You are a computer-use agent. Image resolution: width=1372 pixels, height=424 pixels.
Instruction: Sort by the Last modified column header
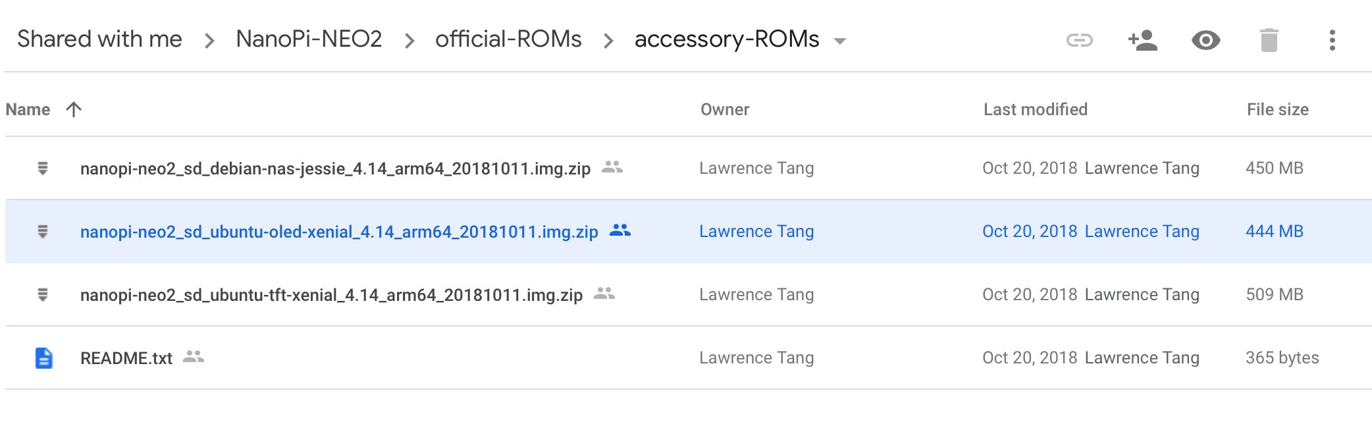click(1035, 109)
